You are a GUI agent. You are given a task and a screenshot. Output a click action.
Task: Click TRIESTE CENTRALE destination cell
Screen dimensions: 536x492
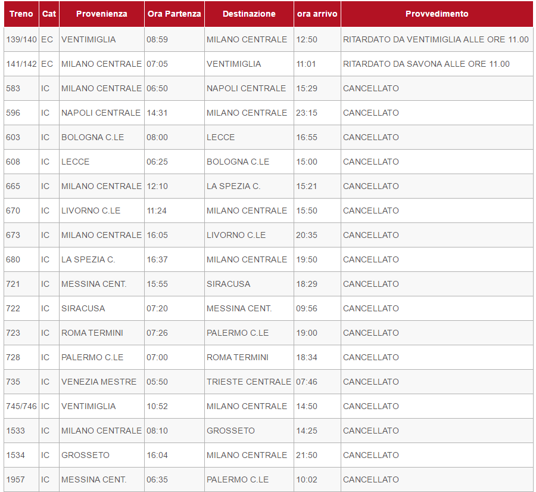click(x=249, y=382)
